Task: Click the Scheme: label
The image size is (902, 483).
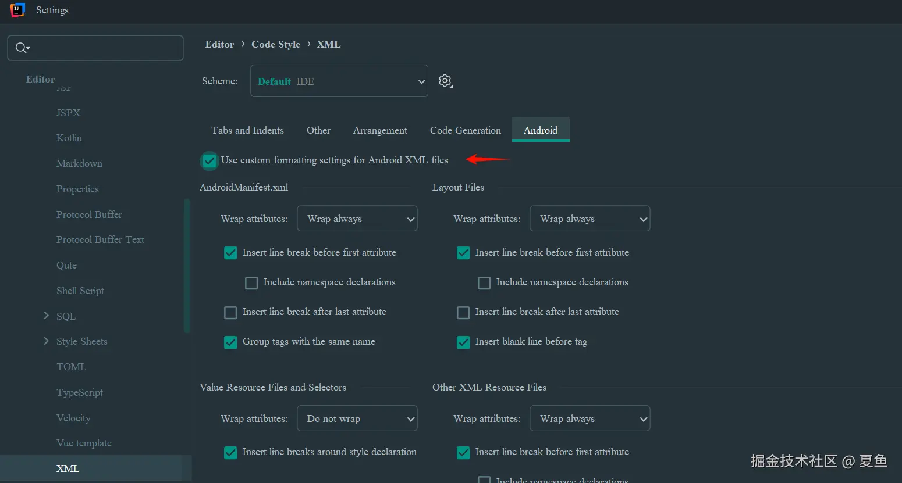Action: (x=219, y=81)
